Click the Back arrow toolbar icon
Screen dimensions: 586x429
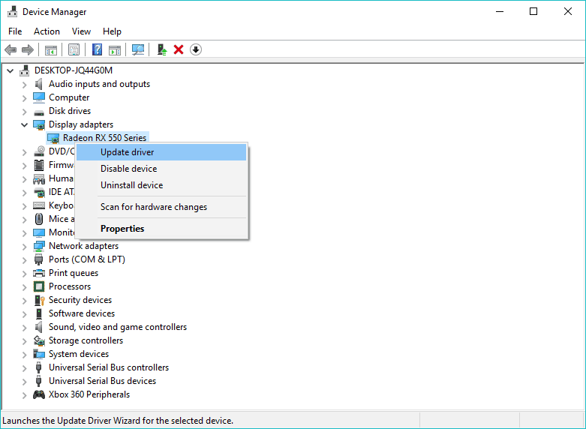coord(11,49)
